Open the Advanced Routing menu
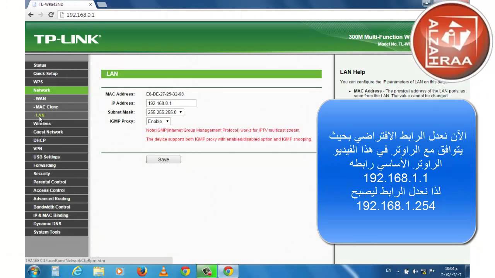This screenshot has width=495, height=278. tap(56, 198)
